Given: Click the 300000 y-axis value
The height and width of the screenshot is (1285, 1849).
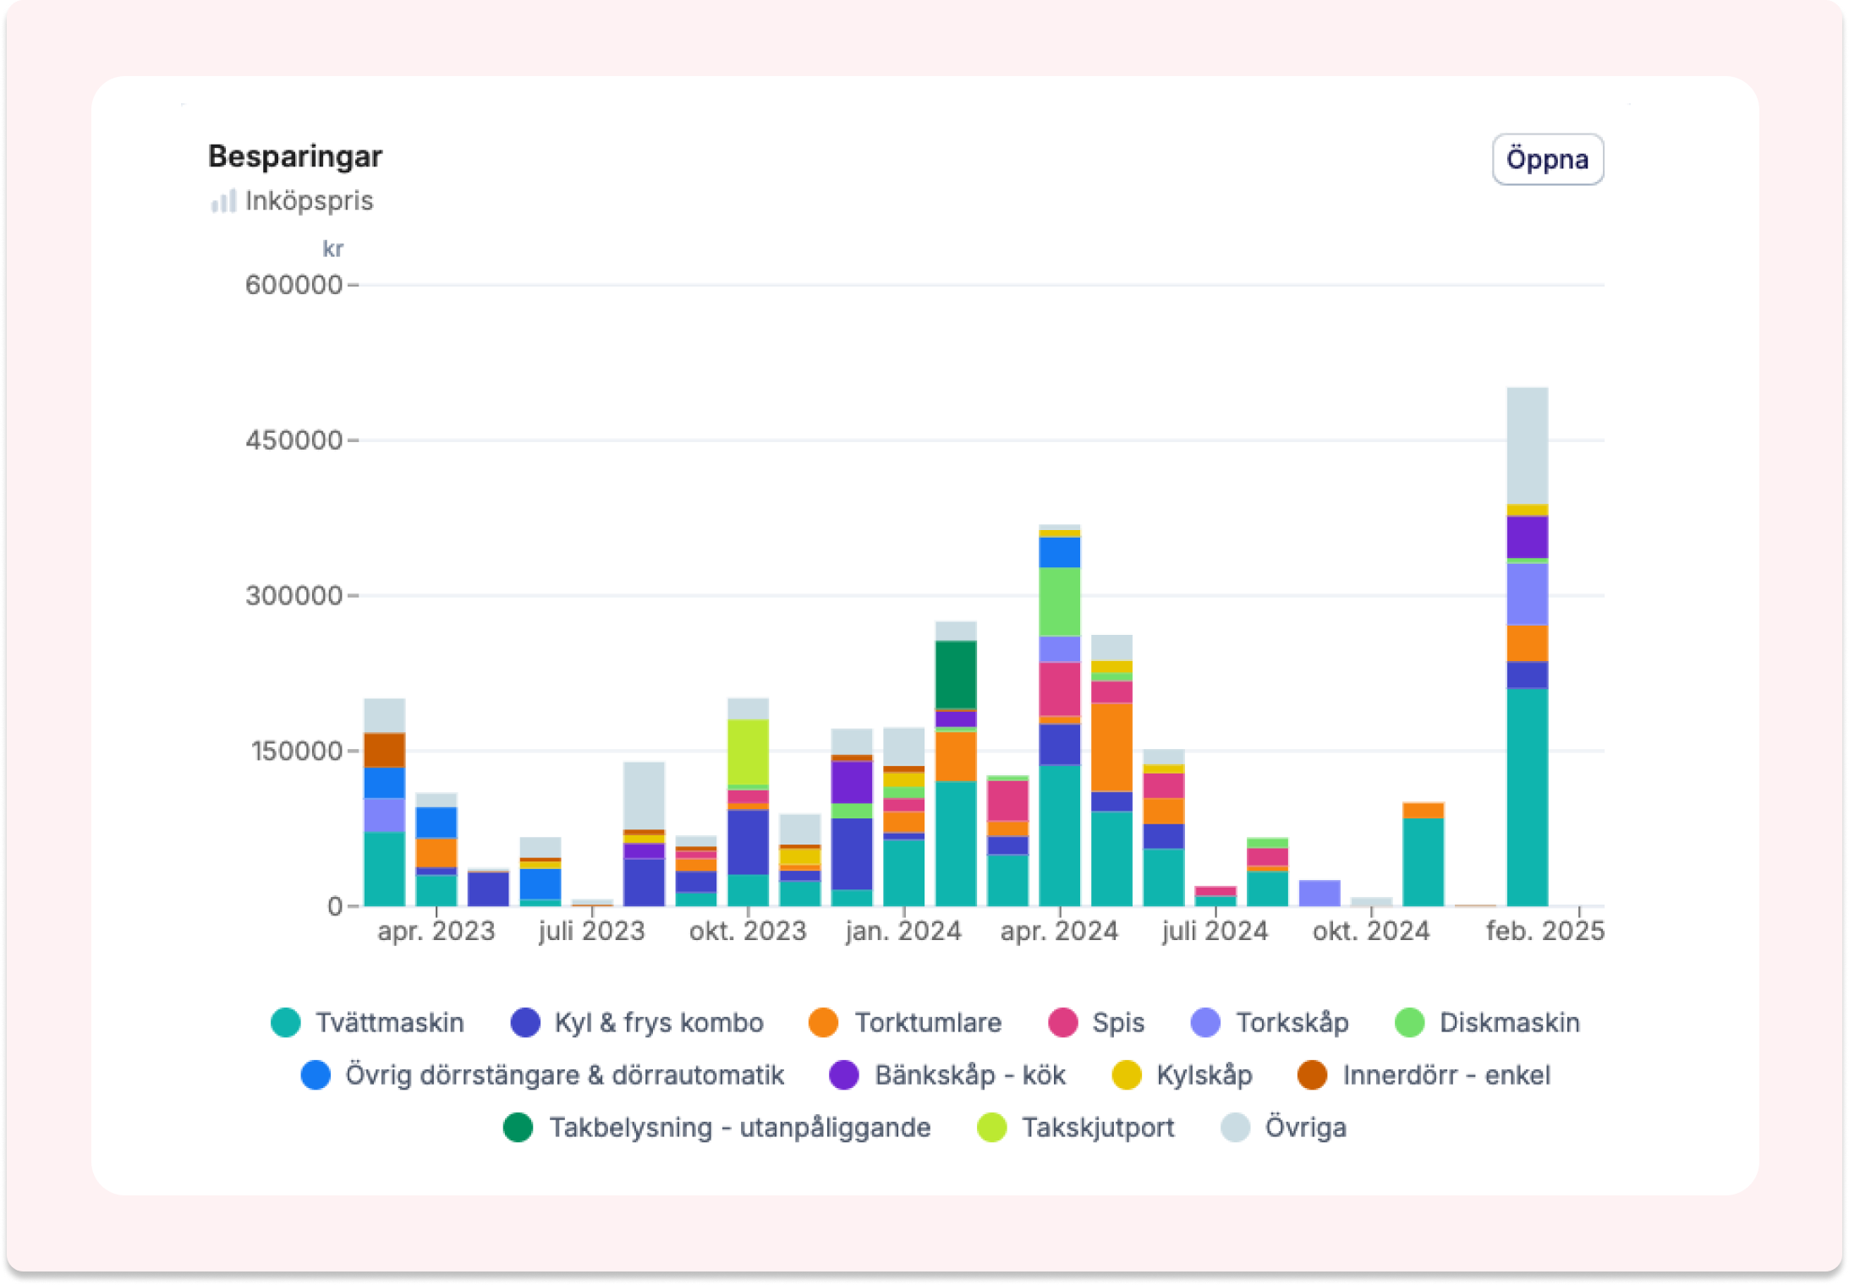Looking at the screenshot, I should pyautogui.click(x=294, y=596).
